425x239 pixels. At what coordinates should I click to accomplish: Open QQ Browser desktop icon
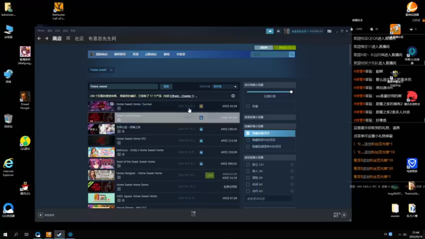click(8, 210)
